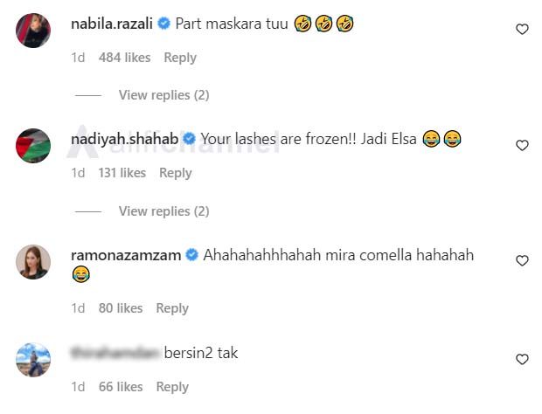Like nadiyah.shahab's frozen lashes comment

pyautogui.click(x=522, y=145)
